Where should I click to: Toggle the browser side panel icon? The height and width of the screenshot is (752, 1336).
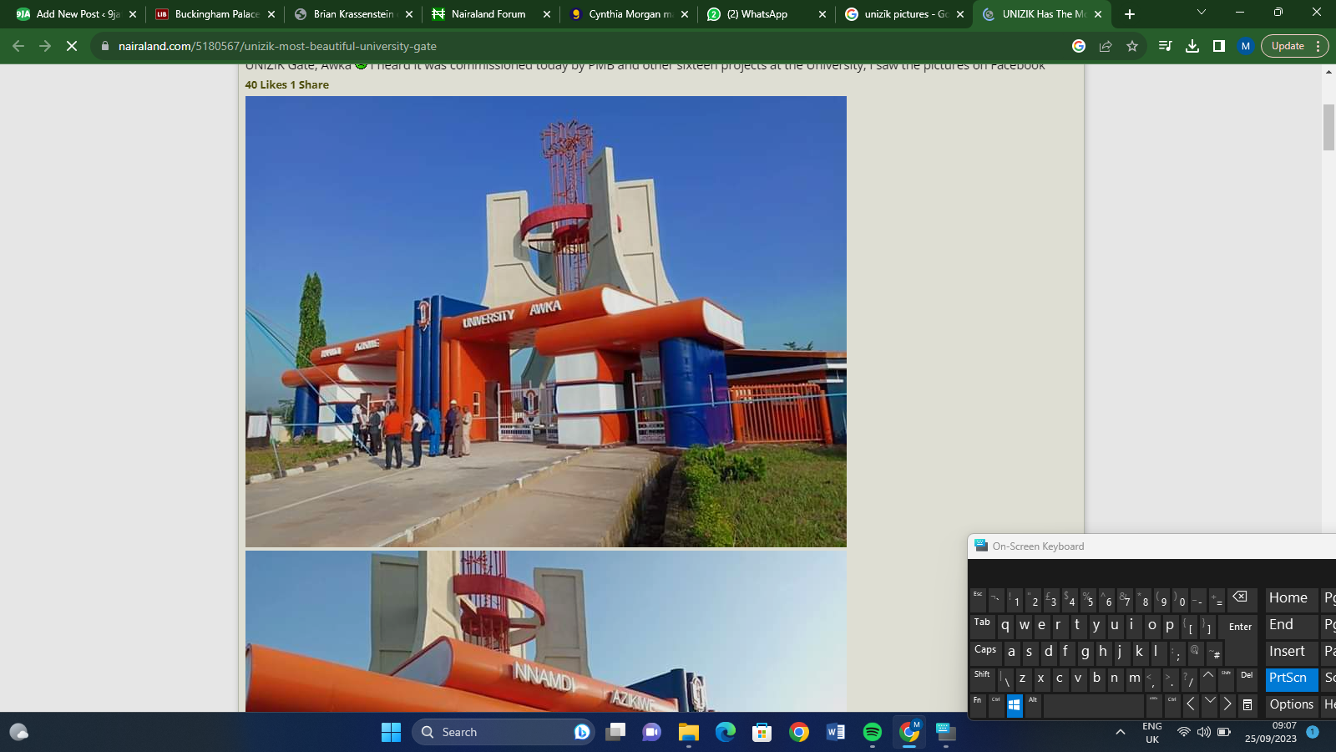[1219, 46]
